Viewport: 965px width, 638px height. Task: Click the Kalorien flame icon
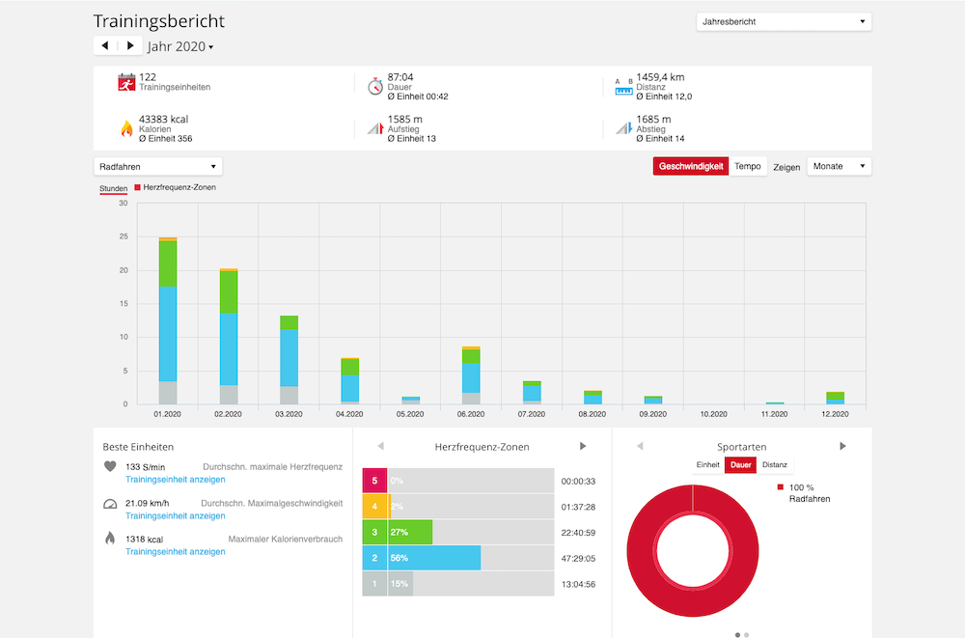126,128
